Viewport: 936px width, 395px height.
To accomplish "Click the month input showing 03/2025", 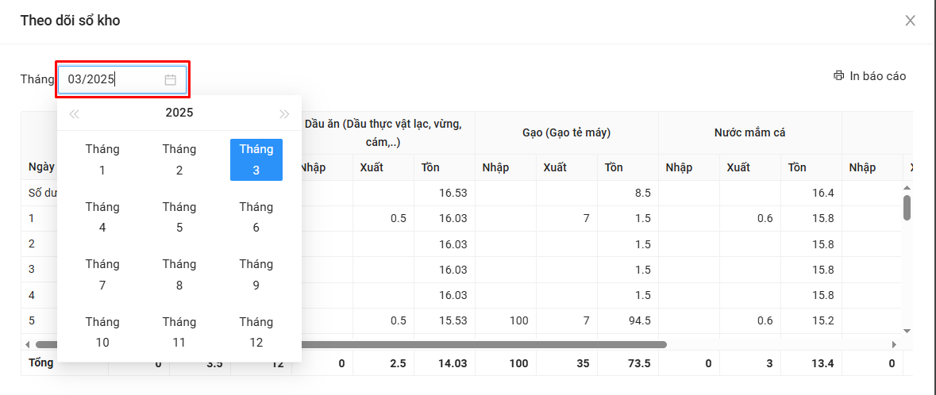I will (111, 79).
